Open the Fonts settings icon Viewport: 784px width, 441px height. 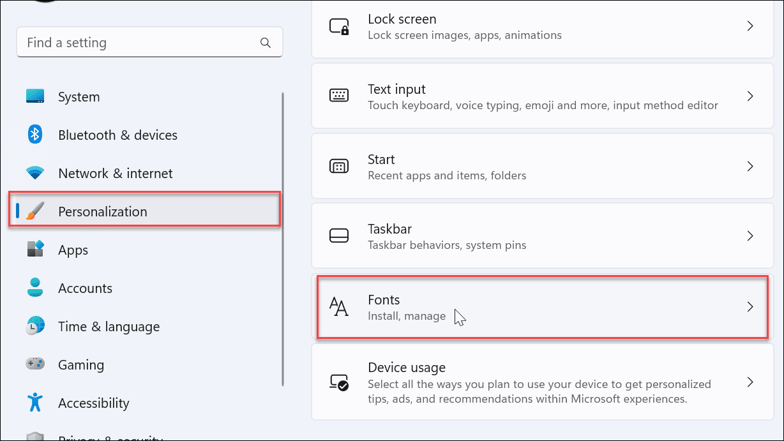[339, 307]
